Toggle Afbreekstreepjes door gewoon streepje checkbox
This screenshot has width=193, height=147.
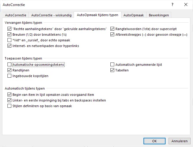pyautogui.click(x=112, y=35)
